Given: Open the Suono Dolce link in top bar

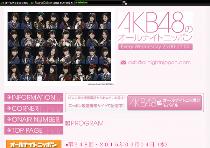Looking at the screenshot, I should 41,3.
